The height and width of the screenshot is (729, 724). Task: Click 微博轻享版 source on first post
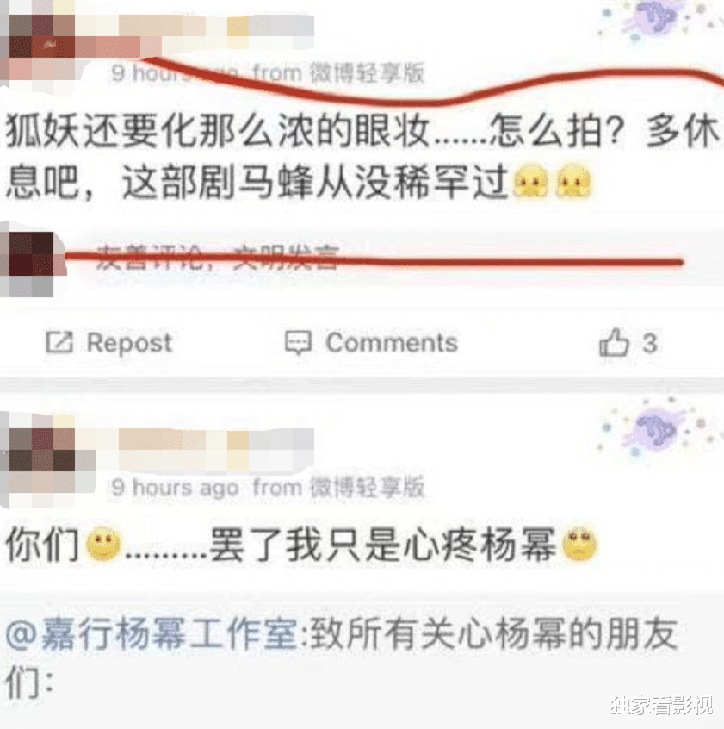[367, 72]
